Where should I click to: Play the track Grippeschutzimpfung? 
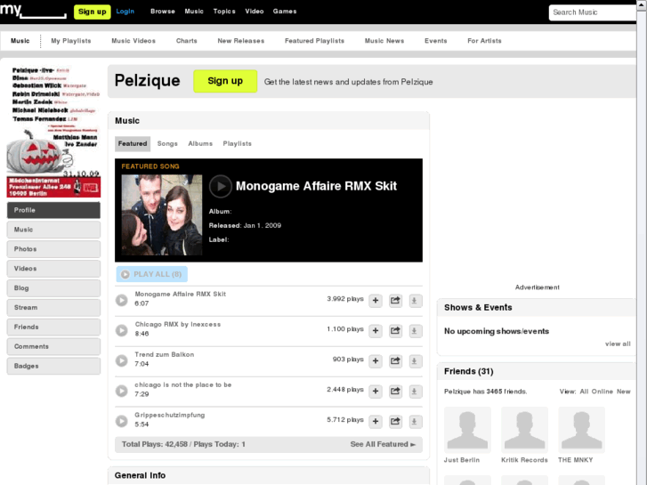point(121,421)
